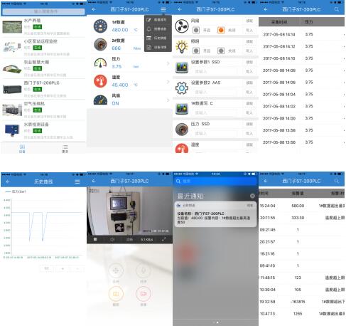346x326 pixels.
Task: Choose the document-icon entry in the dropdown menu
Action: pyautogui.click(x=158, y=47)
